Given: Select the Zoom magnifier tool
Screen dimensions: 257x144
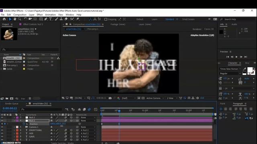Looking at the screenshot, I should 20,19.
